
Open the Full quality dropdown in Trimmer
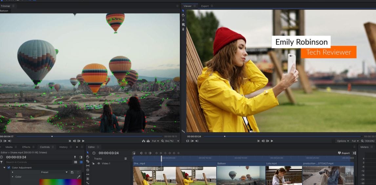pyautogui.click(x=155, y=141)
